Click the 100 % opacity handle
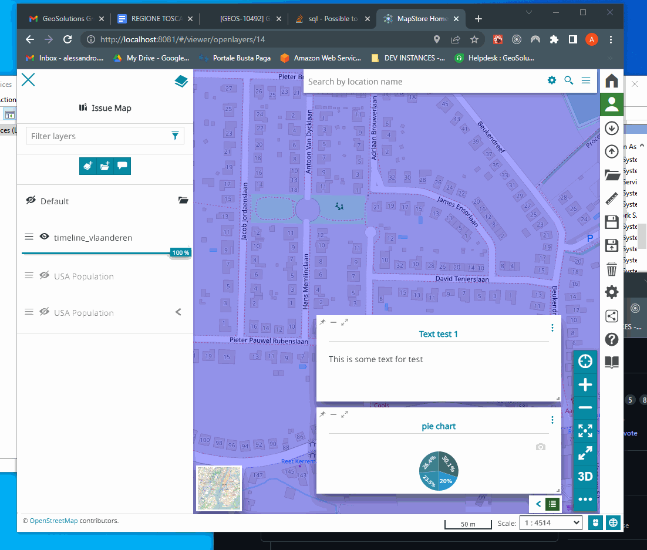 181,252
